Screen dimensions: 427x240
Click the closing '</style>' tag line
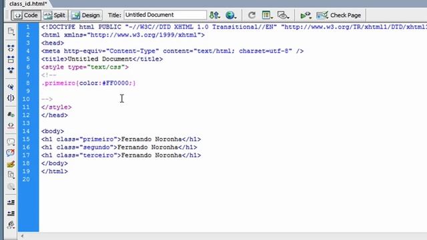56,107
